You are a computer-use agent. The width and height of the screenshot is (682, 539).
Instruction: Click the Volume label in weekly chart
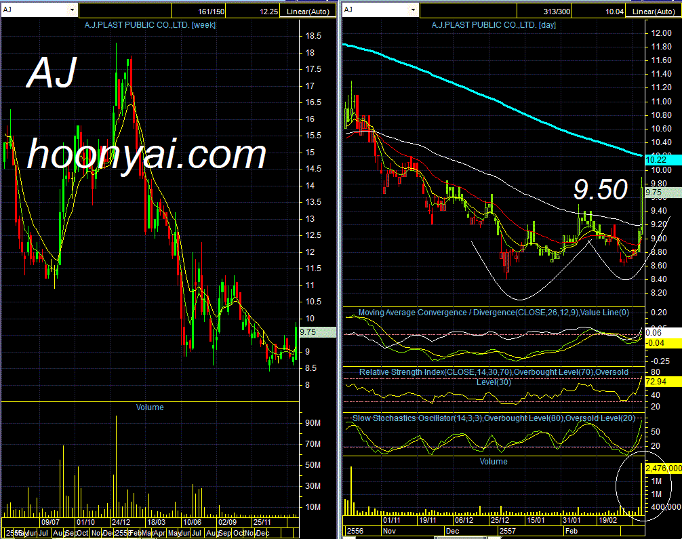click(150, 407)
